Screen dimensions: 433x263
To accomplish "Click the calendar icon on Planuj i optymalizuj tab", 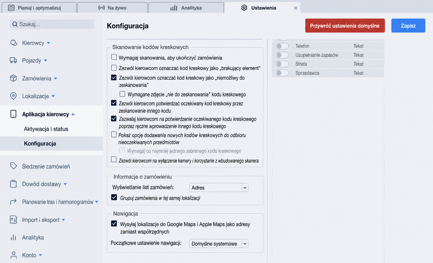I will click(11, 8).
